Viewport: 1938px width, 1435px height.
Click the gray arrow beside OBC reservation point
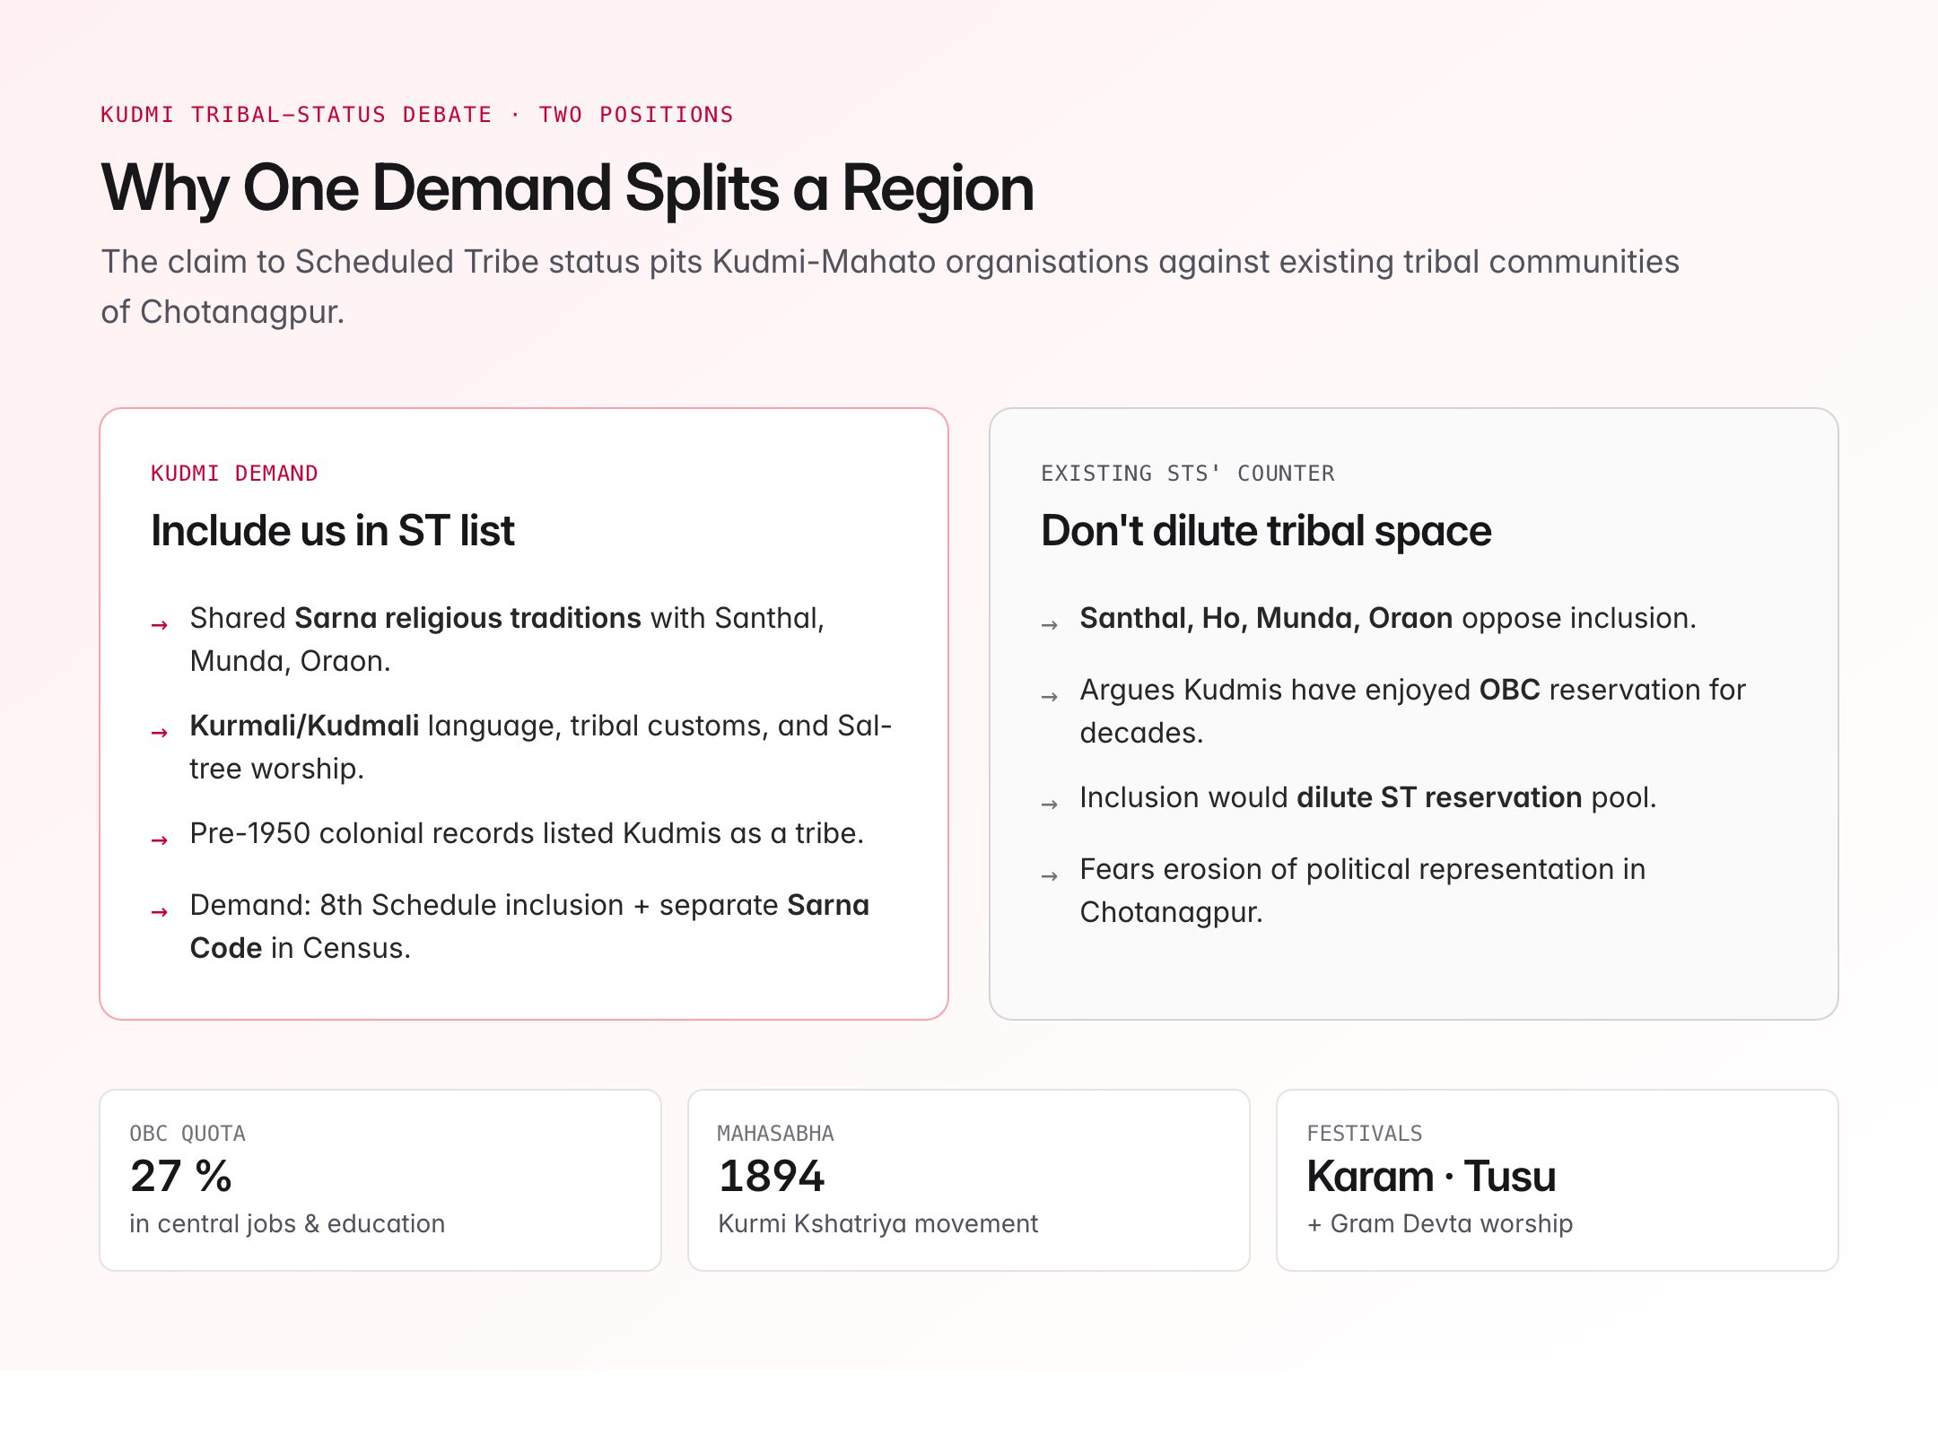tap(1050, 697)
